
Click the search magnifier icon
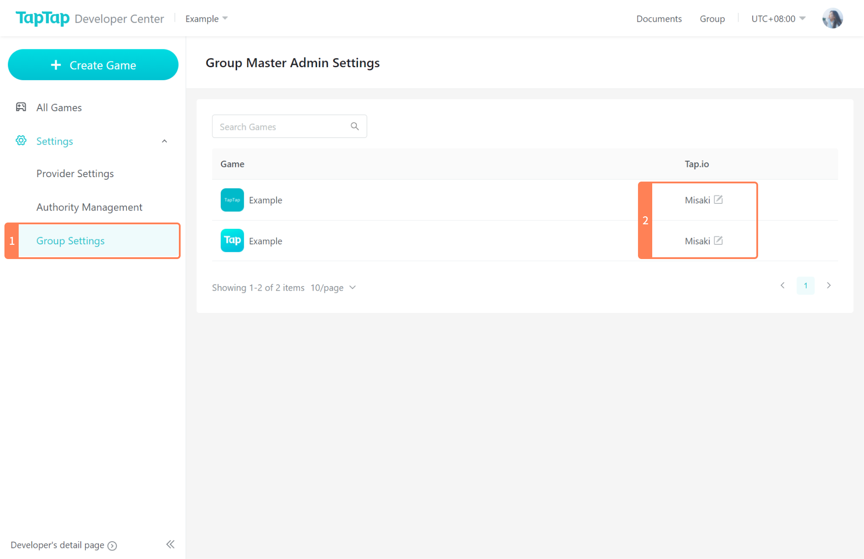coord(355,126)
